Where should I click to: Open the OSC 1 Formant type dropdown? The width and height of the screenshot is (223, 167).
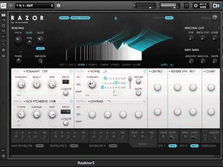coord(32,71)
